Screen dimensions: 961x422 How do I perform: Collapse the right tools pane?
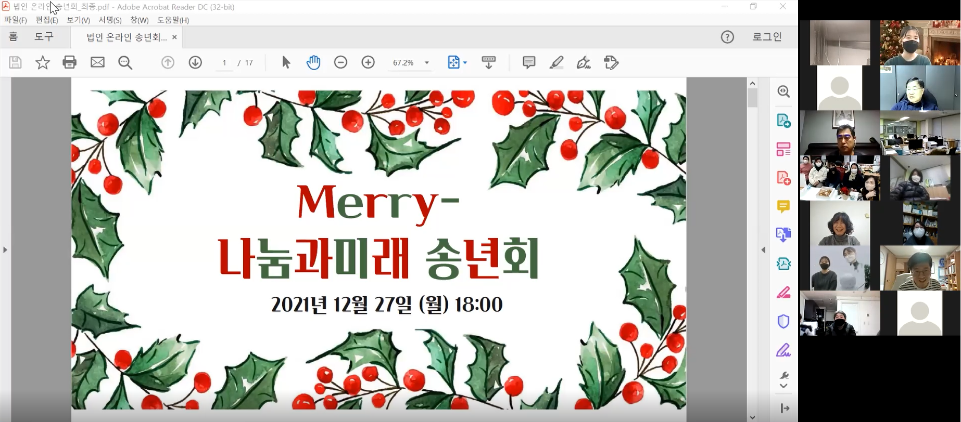[763, 250]
